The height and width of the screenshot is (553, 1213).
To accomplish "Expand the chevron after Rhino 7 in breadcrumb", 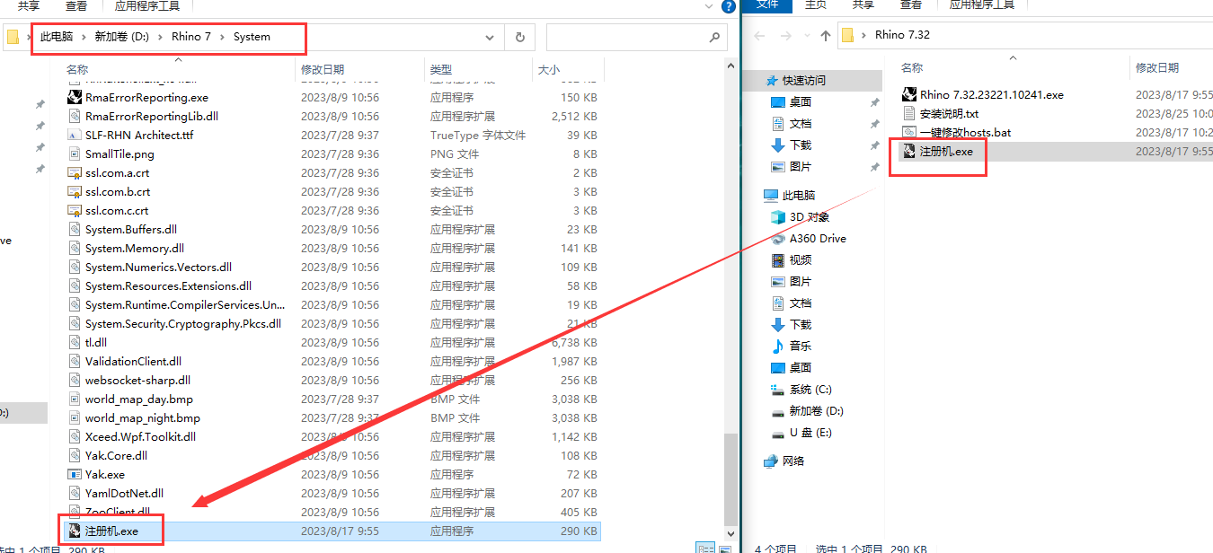I will [223, 37].
